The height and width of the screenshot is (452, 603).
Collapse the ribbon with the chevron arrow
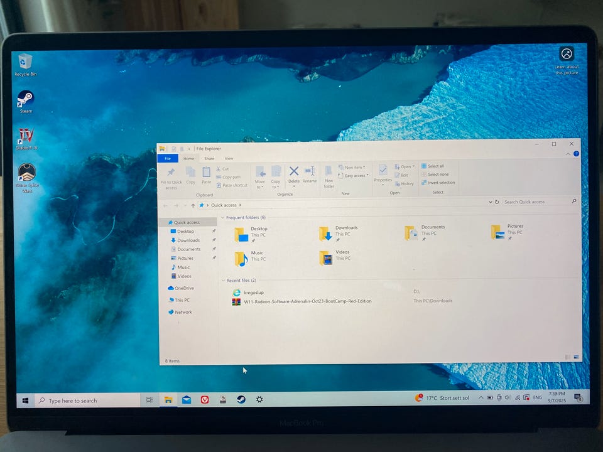[x=568, y=154]
